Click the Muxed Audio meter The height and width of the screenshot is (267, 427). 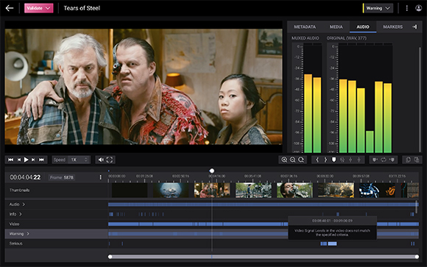(307, 98)
